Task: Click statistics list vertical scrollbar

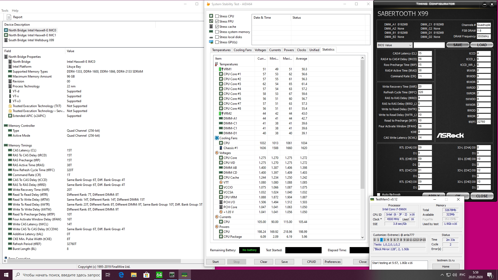Action: (x=362, y=124)
